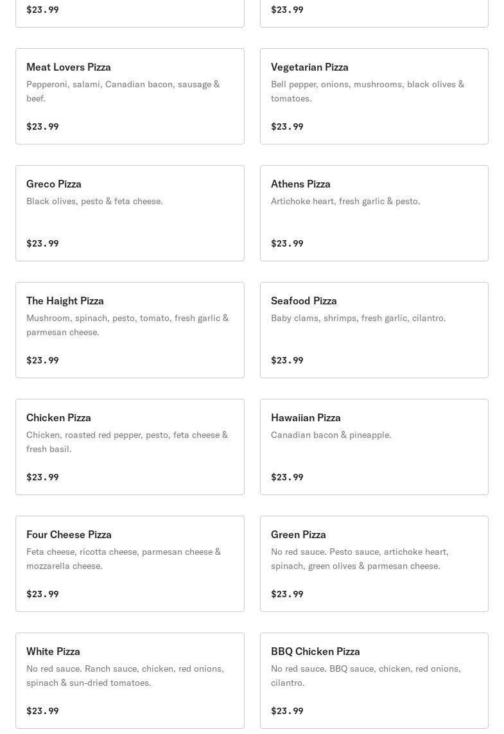Select the Green Pizza item
The width and height of the screenshot is (504, 734).
point(374,564)
